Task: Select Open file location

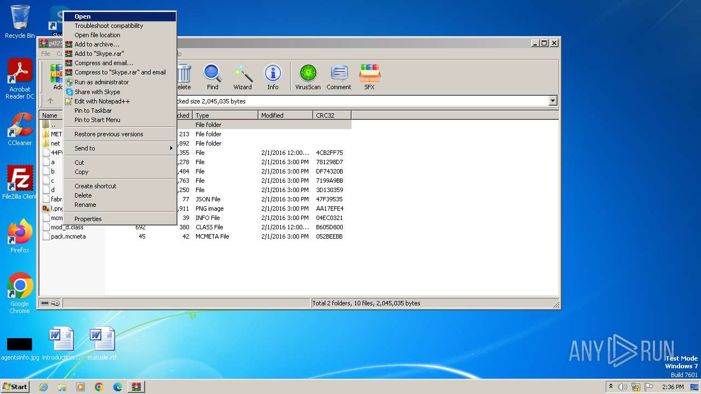Action: coord(120,35)
